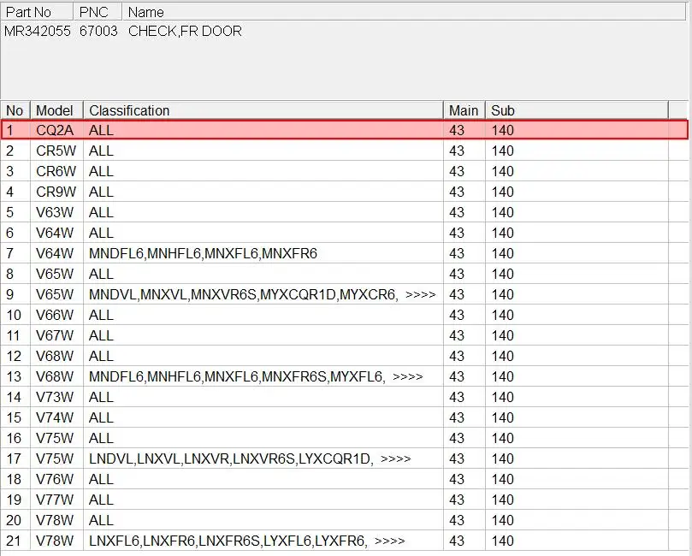Click row number 13 cell
Image resolution: width=692 pixels, height=556 pixels.
[15, 376]
